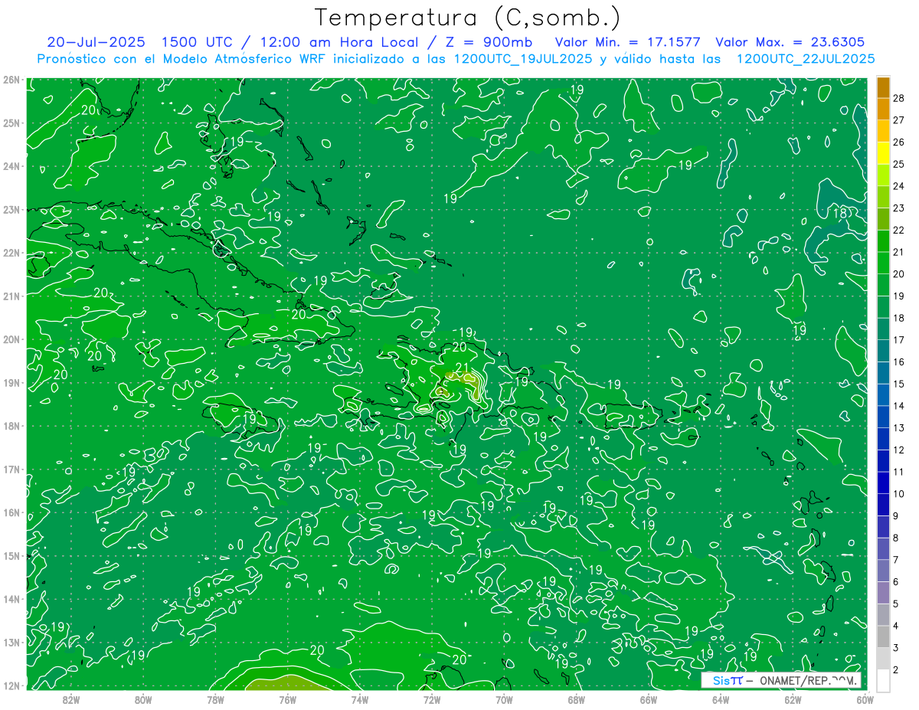Click the 24N latitude axis label
This screenshot has height=710, width=919.
pyautogui.click(x=11, y=166)
